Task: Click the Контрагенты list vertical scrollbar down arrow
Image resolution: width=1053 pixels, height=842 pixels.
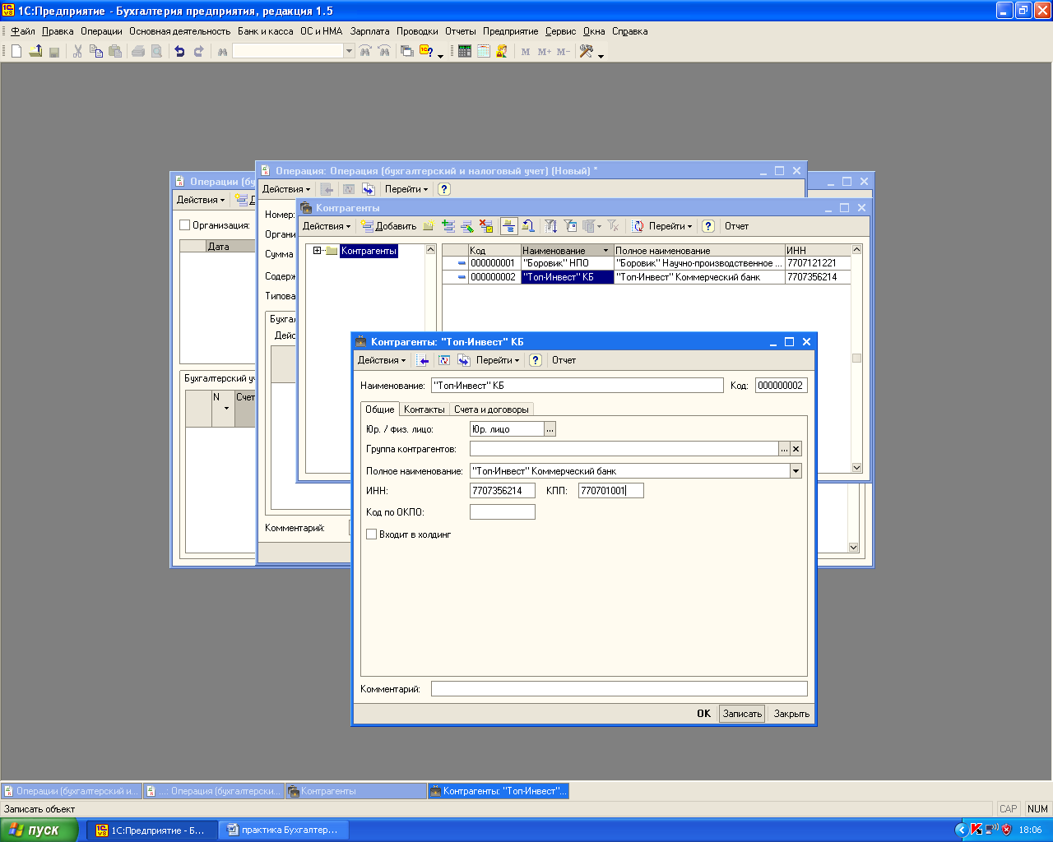Action: 856,468
